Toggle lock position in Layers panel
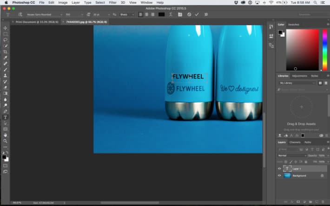330x206 pixels. coord(296,162)
